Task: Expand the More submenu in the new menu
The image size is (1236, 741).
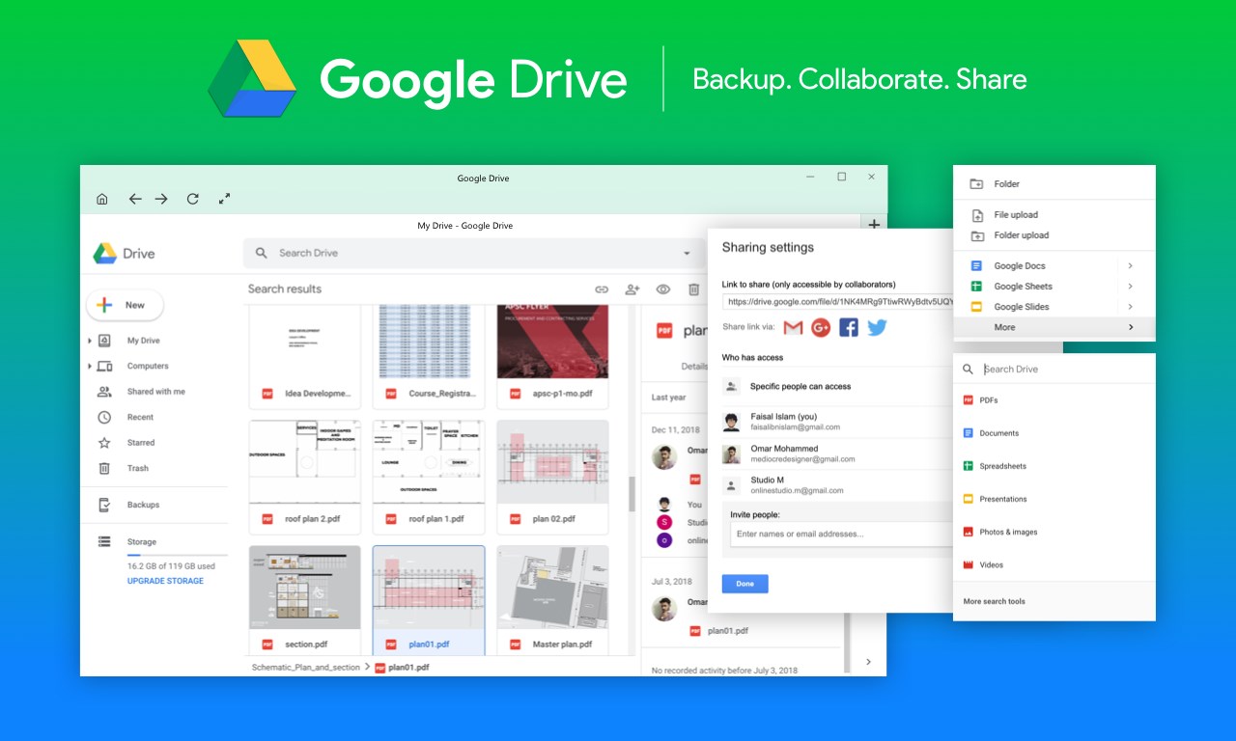Action: 1054,328
